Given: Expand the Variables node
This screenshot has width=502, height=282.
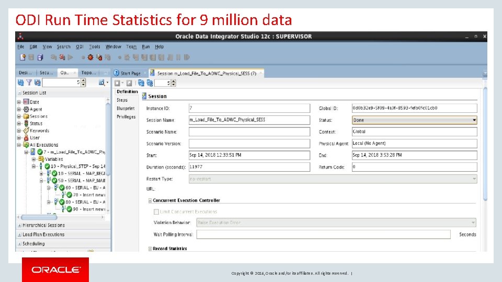Looking at the screenshot, I should click(33, 159).
